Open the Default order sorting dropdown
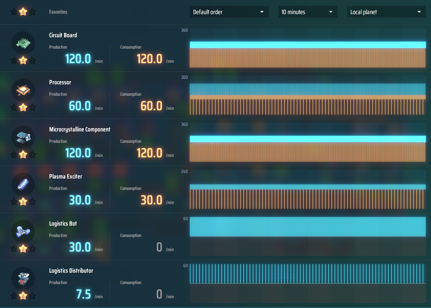Screen dimensions: 431x308 pyautogui.click(x=229, y=12)
